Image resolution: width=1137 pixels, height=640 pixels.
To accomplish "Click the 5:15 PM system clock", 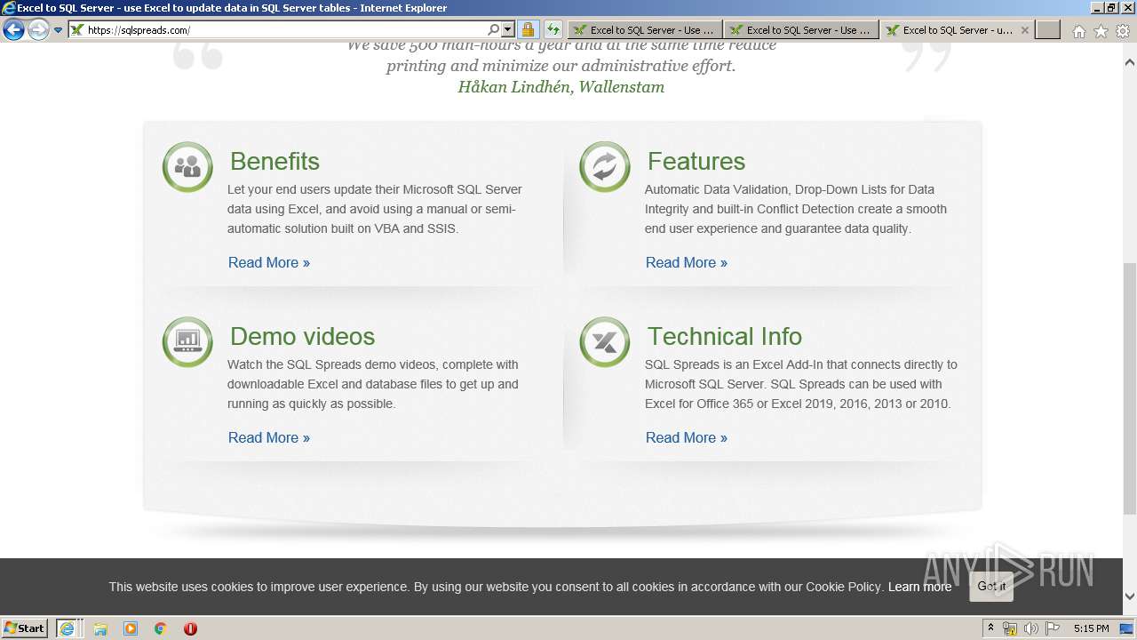I will (x=1091, y=628).
